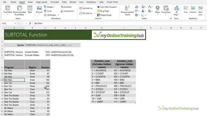Insert a waterfall or stock chart
The height and width of the screenshot is (116, 207).
coord(150,7)
